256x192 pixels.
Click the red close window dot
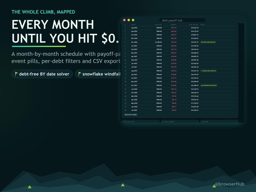pos(124,20)
